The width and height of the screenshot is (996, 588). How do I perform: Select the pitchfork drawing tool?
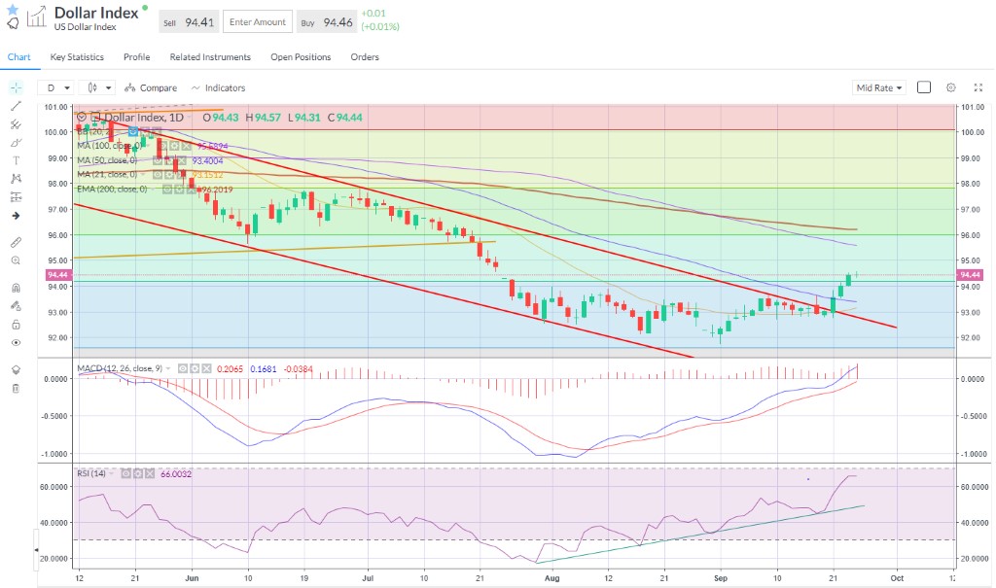coord(16,124)
